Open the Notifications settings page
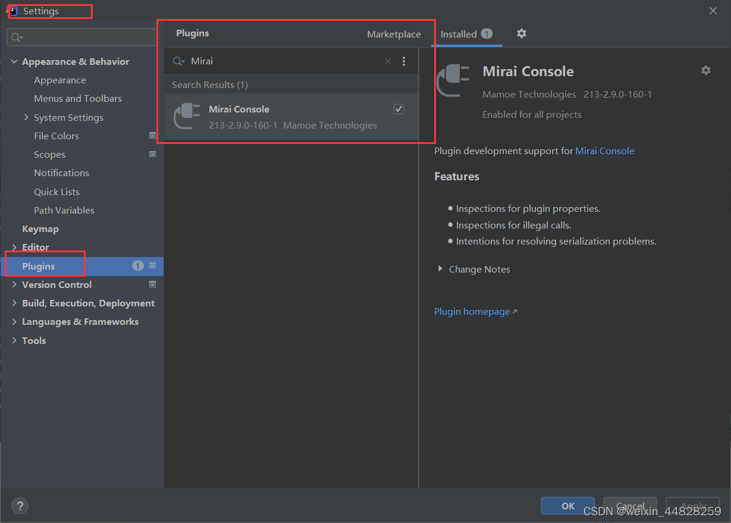The image size is (731, 523). [x=61, y=173]
